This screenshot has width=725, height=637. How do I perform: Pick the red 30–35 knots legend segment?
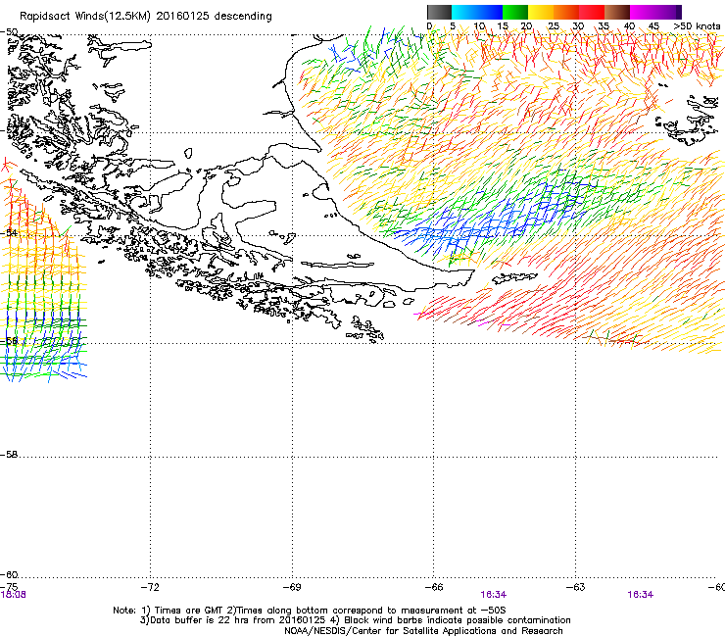pyautogui.click(x=592, y=12)
